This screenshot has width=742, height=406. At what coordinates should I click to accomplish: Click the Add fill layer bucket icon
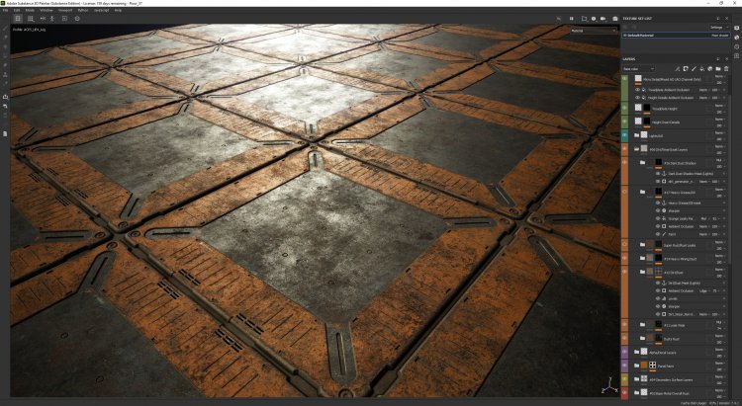point(702,69)
